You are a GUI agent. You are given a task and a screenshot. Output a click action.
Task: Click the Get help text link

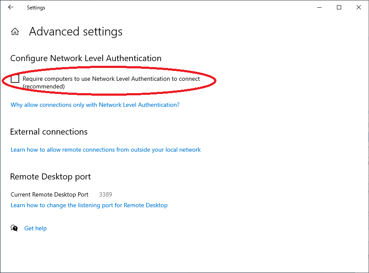tap(35, 228)
